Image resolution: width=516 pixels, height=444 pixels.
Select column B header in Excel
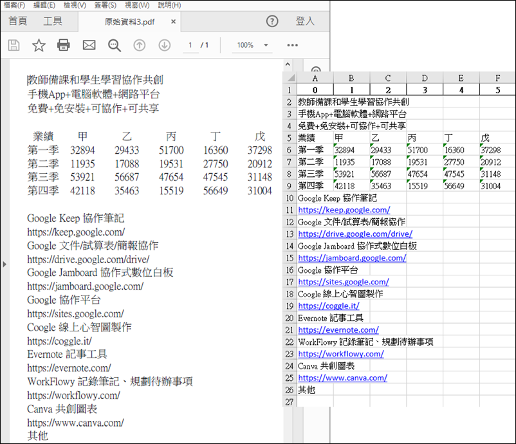click(x=351, y=78)
